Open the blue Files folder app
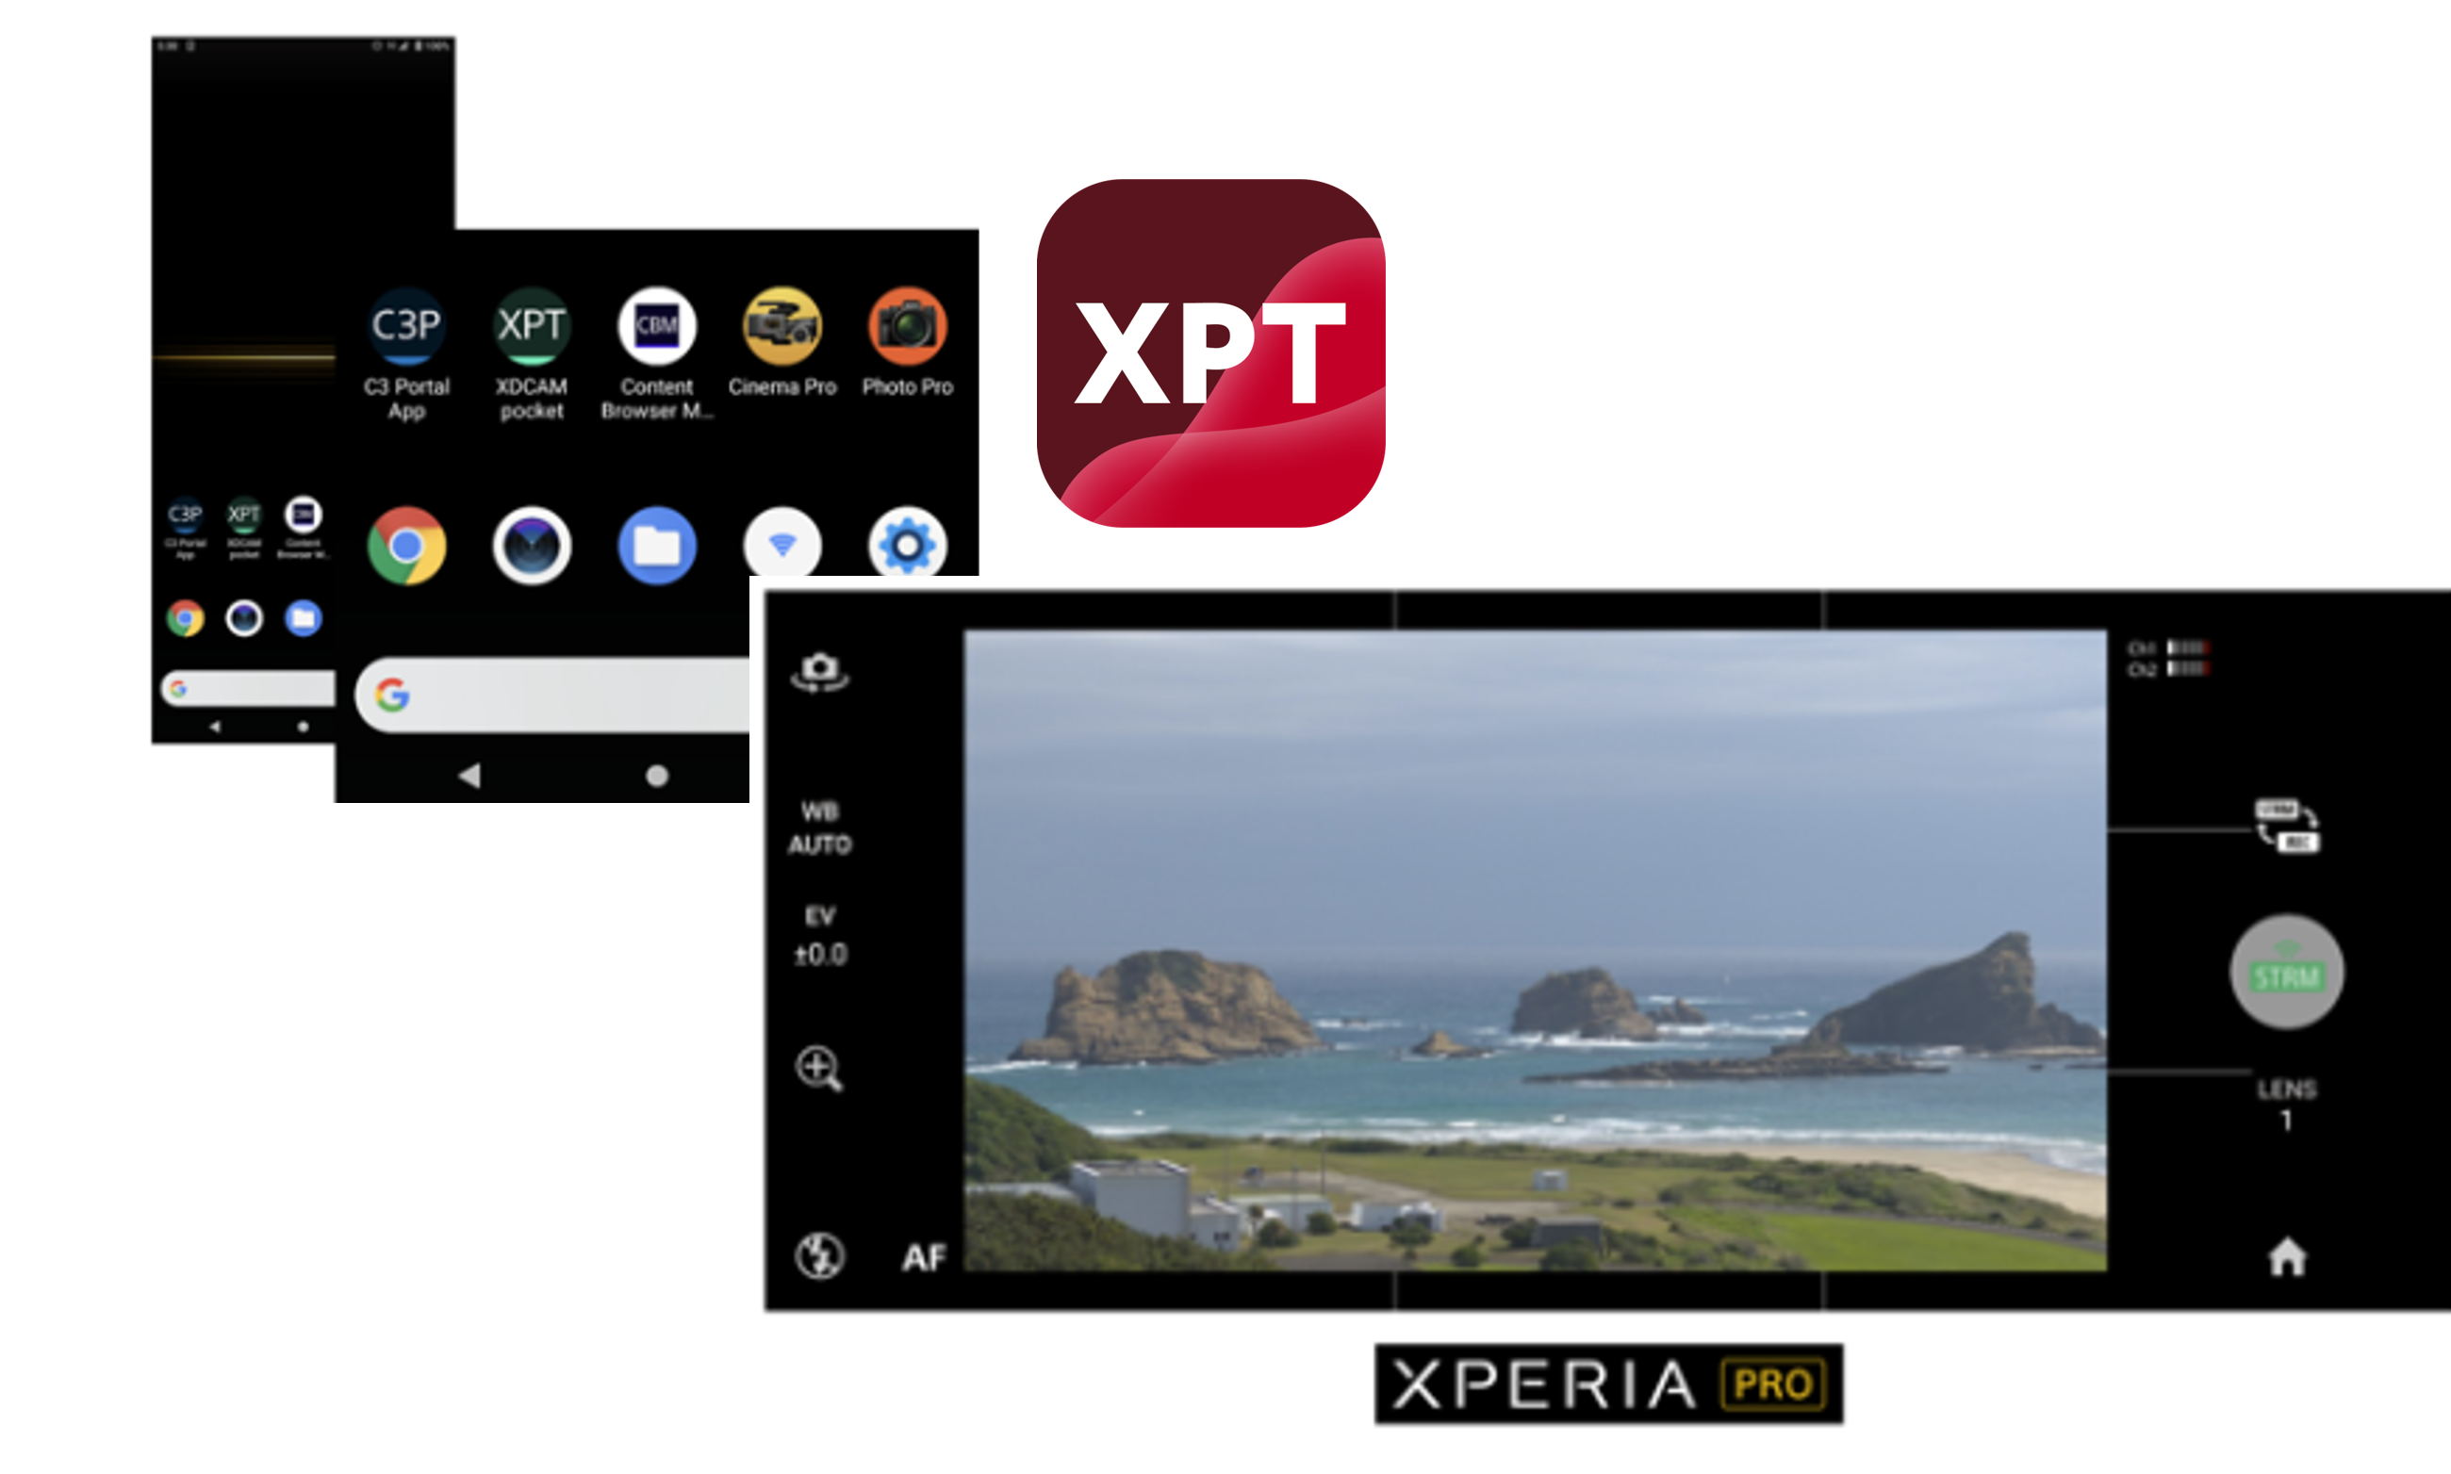The width and height of the screenshot is (2451, 1474). [x=657, y=546]
